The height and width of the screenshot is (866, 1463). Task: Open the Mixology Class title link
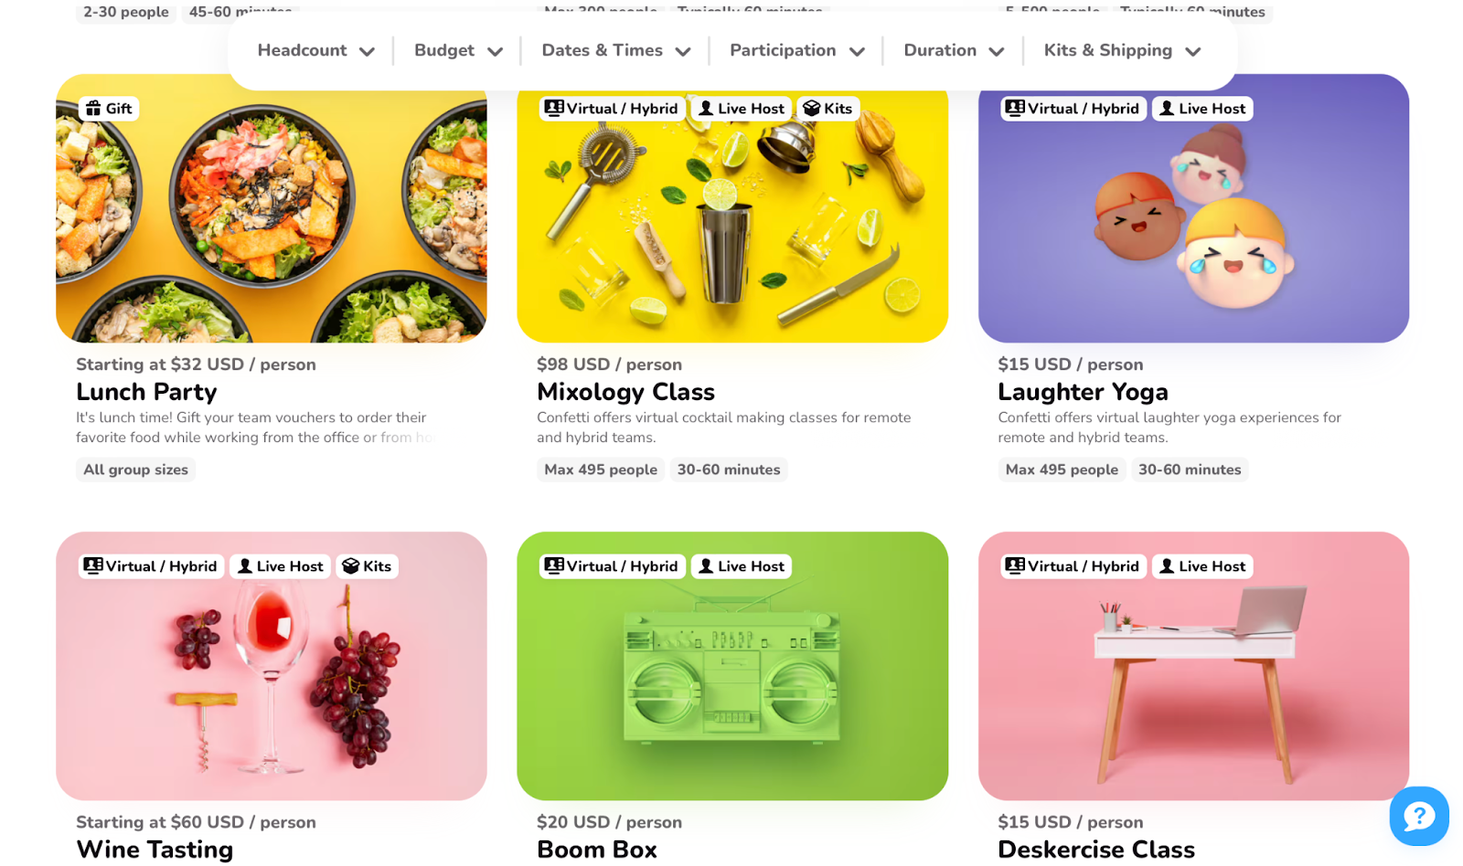pyautogui.click(x=625, y=392)
